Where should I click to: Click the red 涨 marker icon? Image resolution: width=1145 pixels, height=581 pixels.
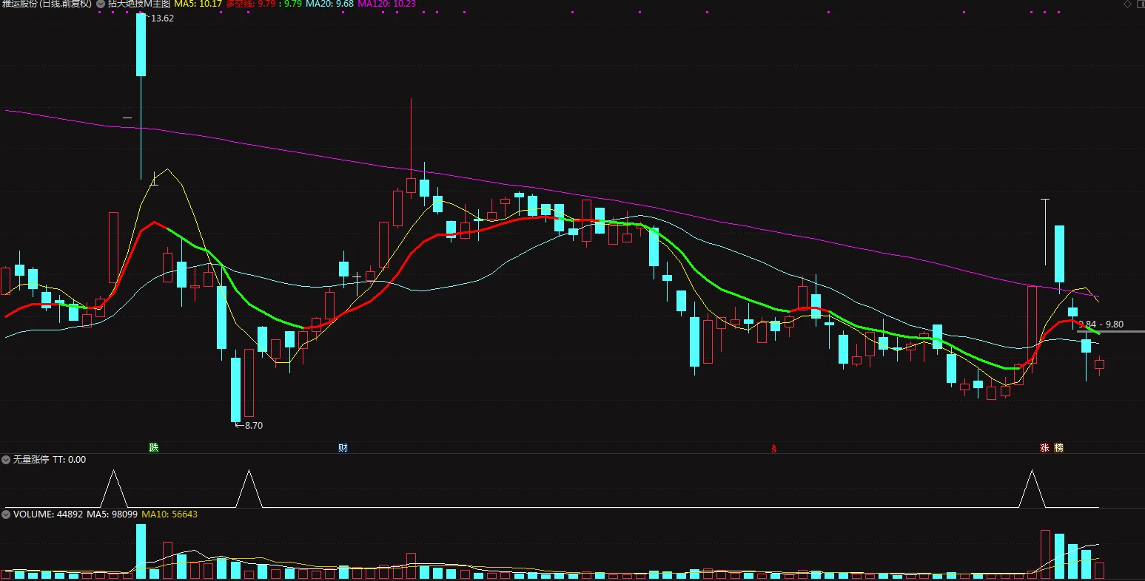click(x=1044, y=447)
